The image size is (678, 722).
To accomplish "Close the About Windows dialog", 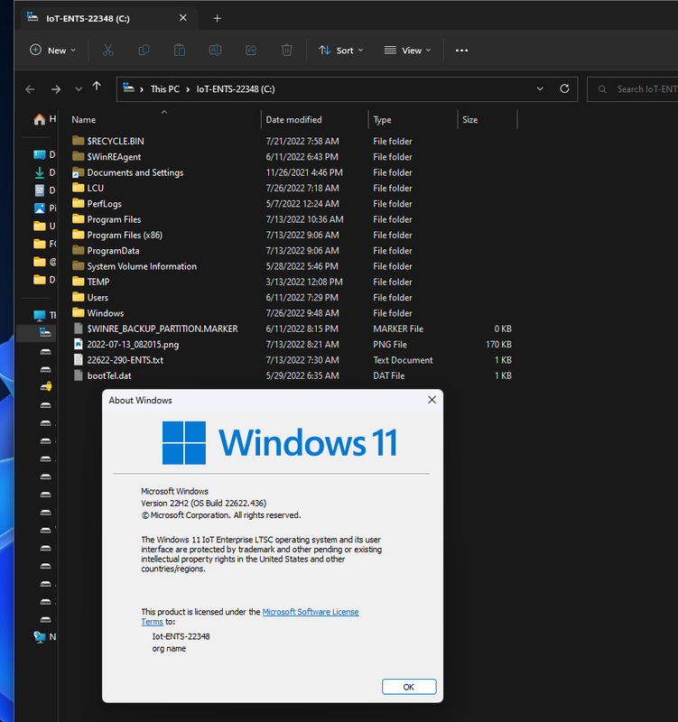I will 432,400.
